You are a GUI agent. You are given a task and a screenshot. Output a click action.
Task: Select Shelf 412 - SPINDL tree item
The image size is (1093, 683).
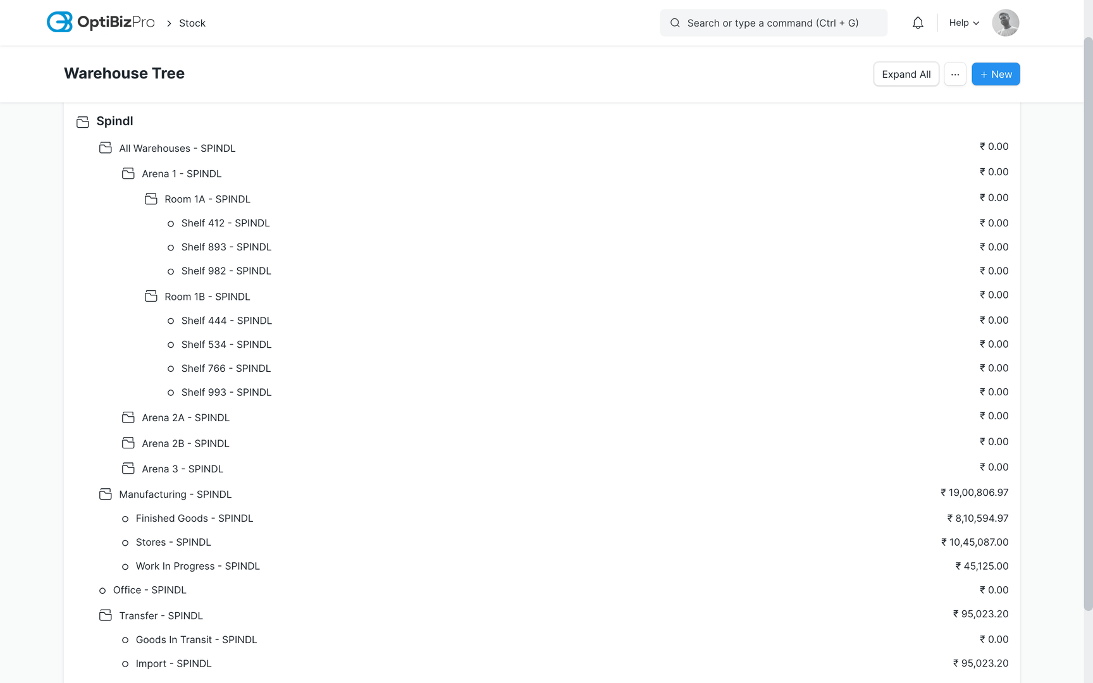click(225, 223)
